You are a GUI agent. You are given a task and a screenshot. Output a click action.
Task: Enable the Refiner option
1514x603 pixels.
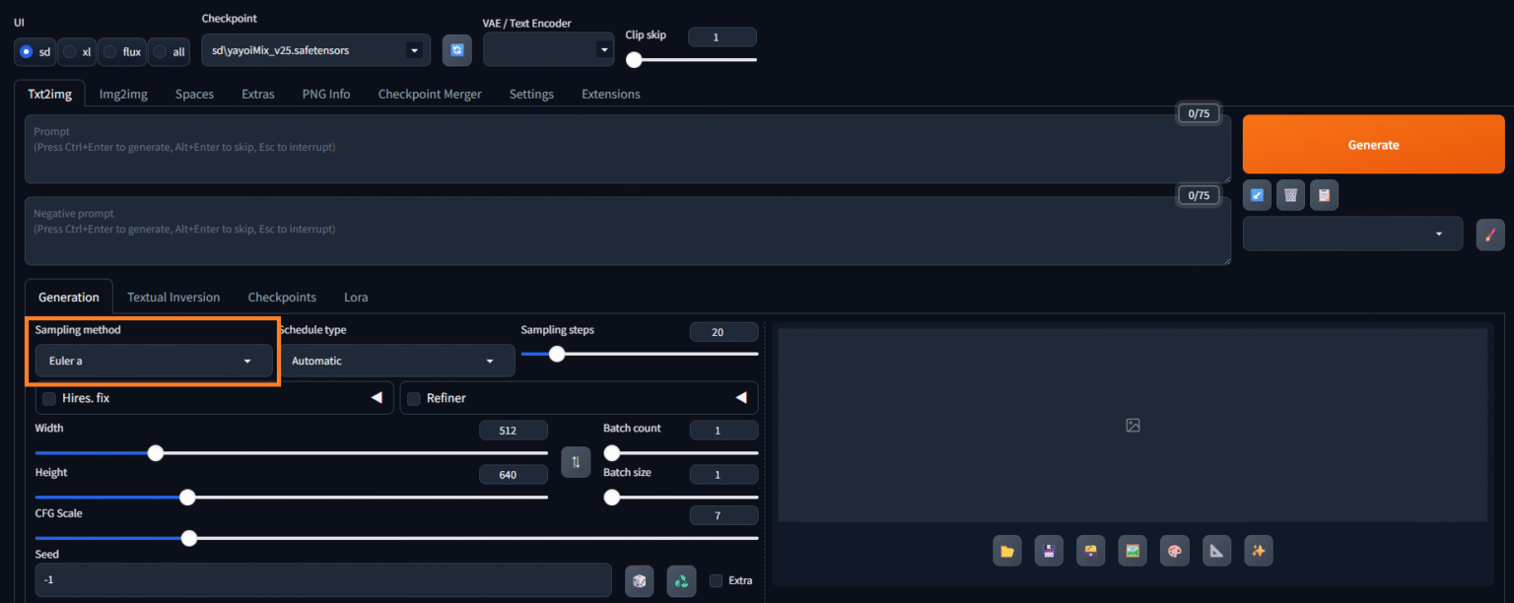coord(413,398)
